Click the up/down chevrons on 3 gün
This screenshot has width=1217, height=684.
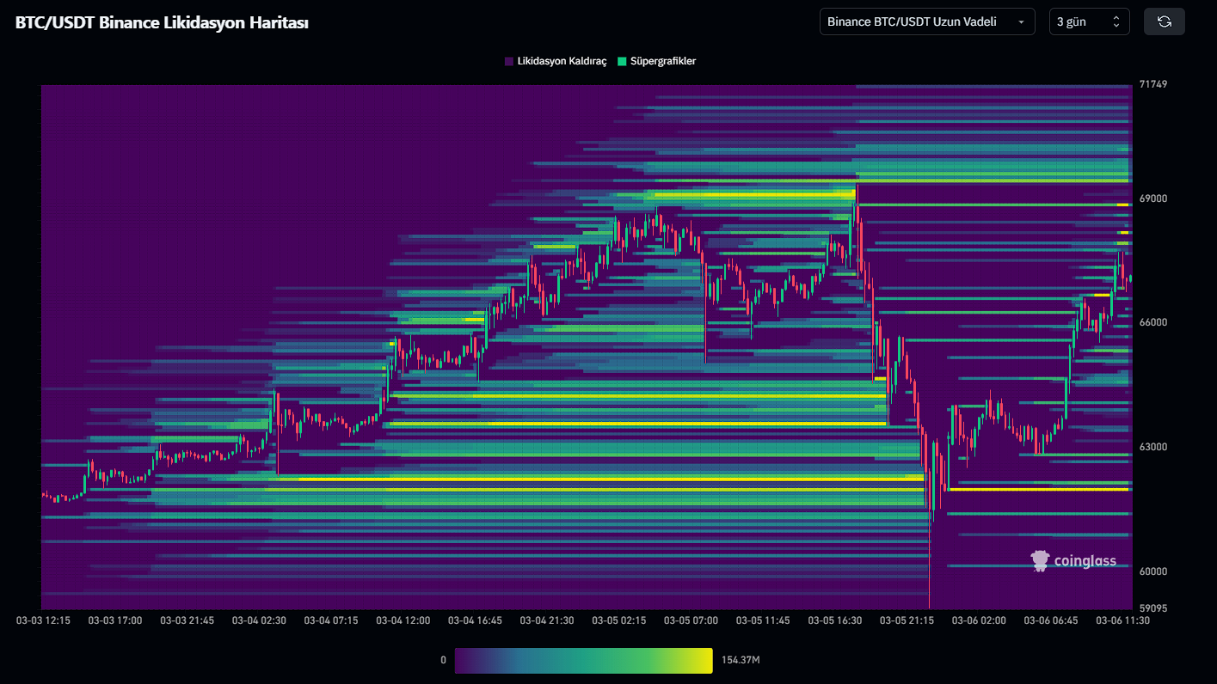pyautogui.click(x=1116, y=21)
